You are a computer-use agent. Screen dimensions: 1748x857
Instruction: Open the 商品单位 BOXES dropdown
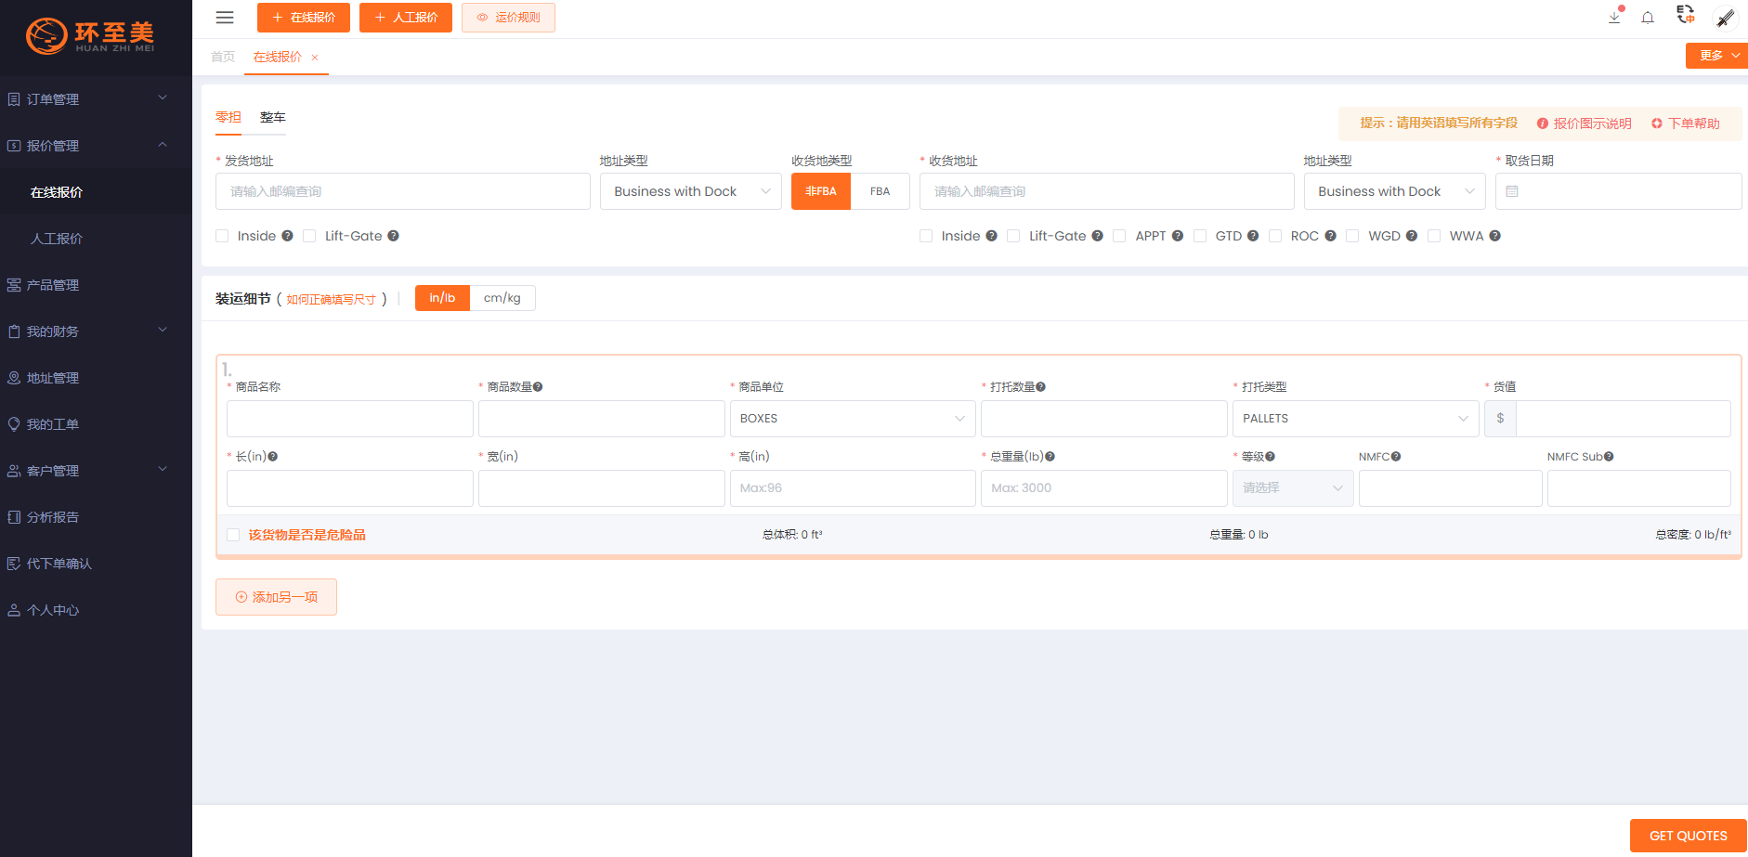(x=852, y=418)
